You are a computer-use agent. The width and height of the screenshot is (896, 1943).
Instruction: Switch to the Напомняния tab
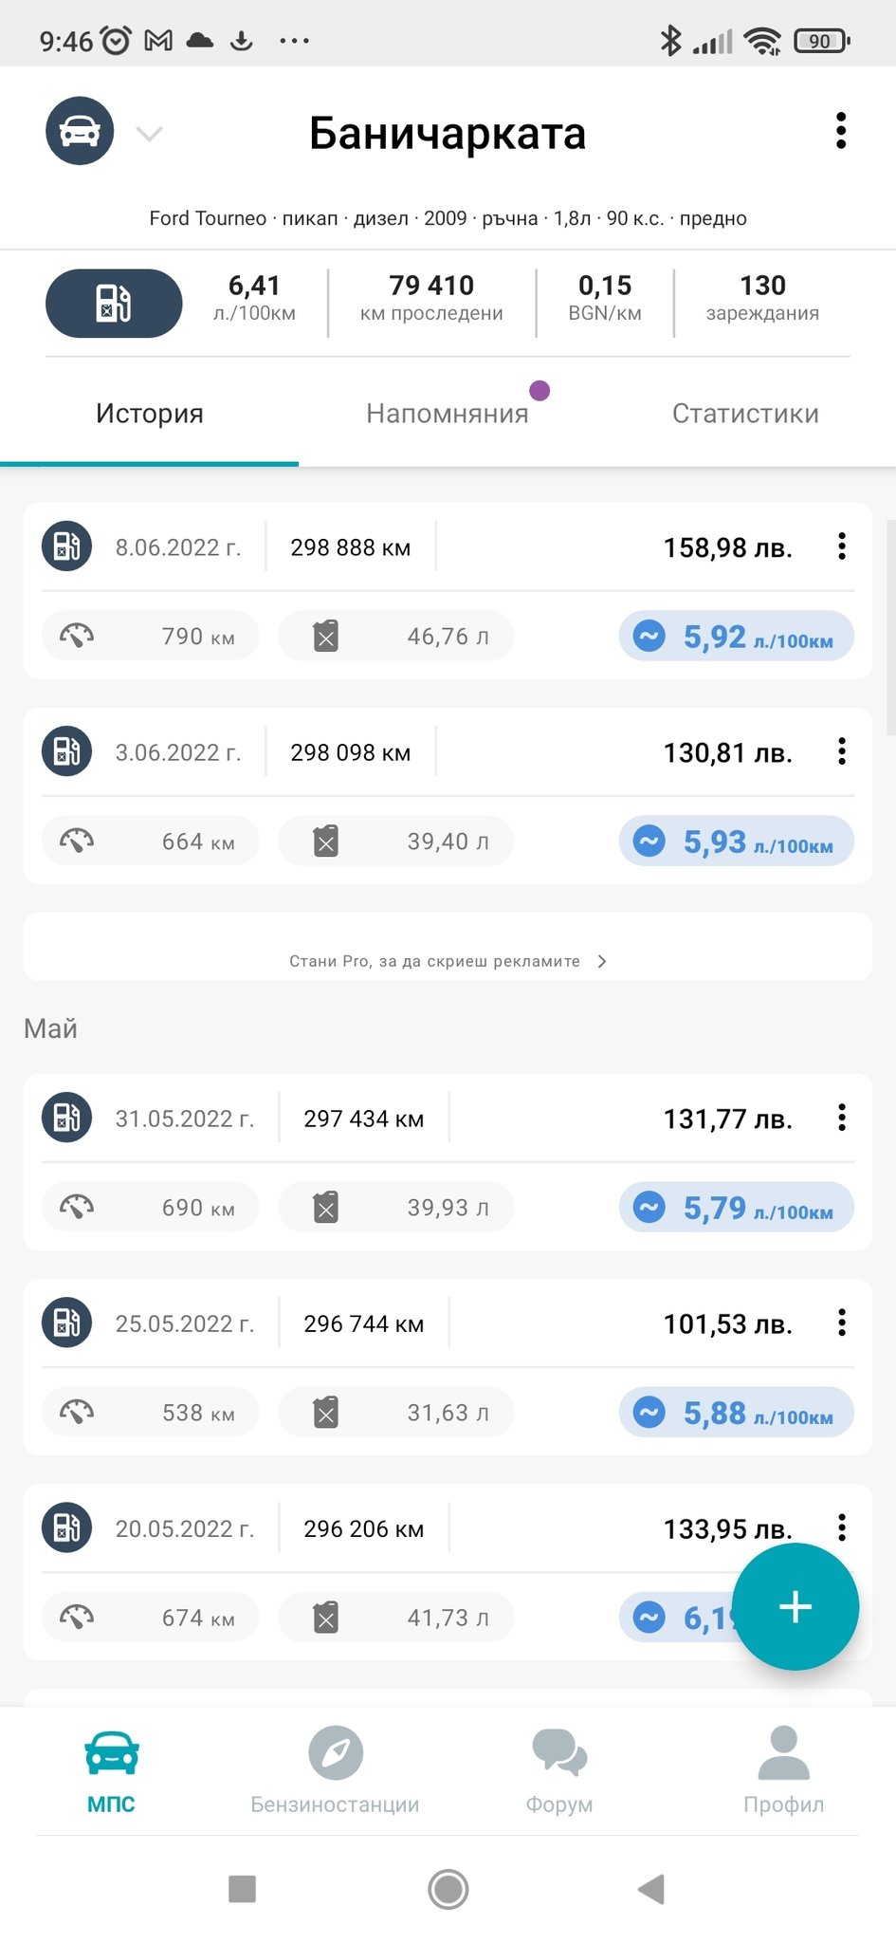coord(448,414)
